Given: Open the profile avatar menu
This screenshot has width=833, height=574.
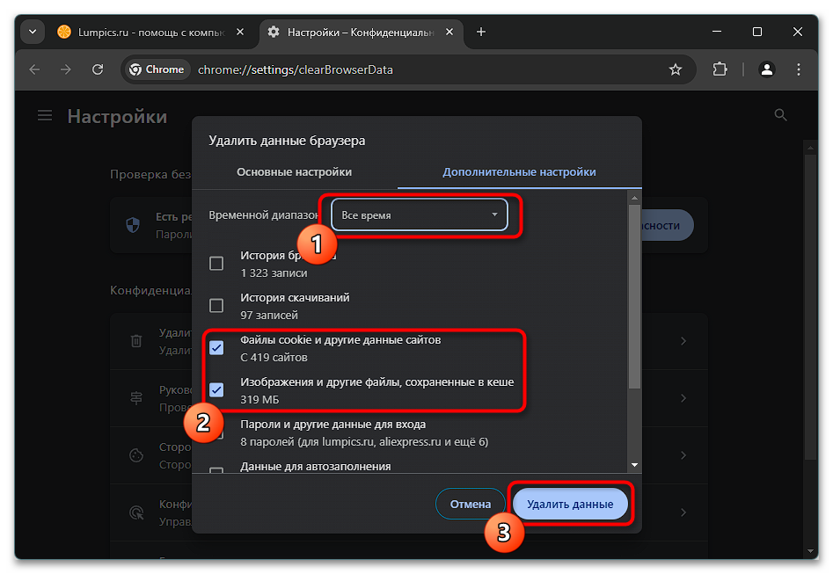Looking at the screenshot, I should (767, 69).
